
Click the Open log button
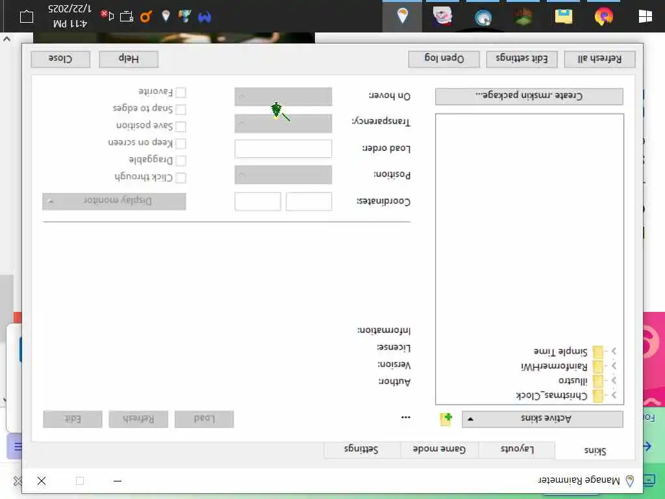pyautogui.click(x=444, y=59)
